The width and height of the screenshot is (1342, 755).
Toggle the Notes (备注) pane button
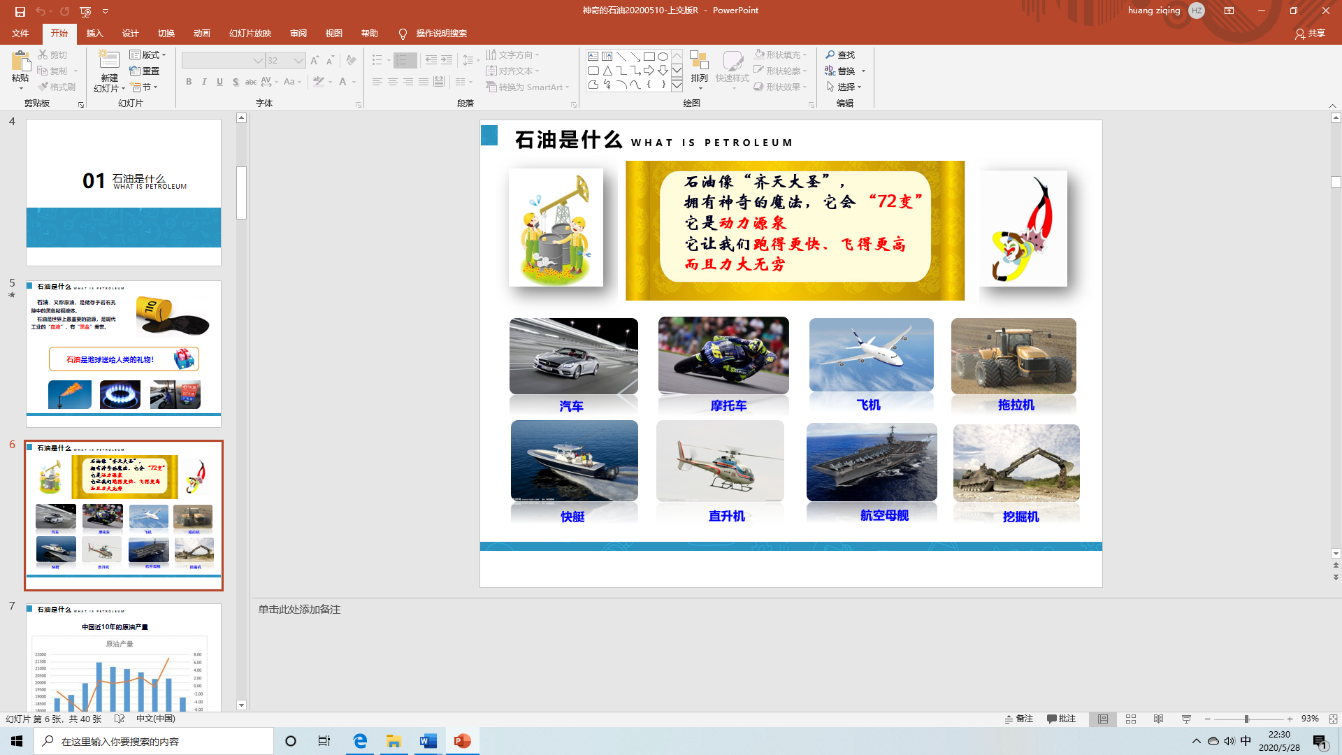click(x=1019, y=719)
